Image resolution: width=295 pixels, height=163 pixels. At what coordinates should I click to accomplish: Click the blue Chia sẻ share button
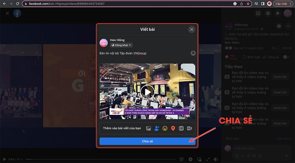tap(147, 141)
